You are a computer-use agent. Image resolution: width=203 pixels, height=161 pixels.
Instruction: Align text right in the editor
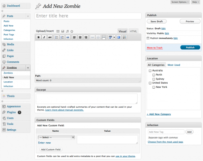(86, 37)
